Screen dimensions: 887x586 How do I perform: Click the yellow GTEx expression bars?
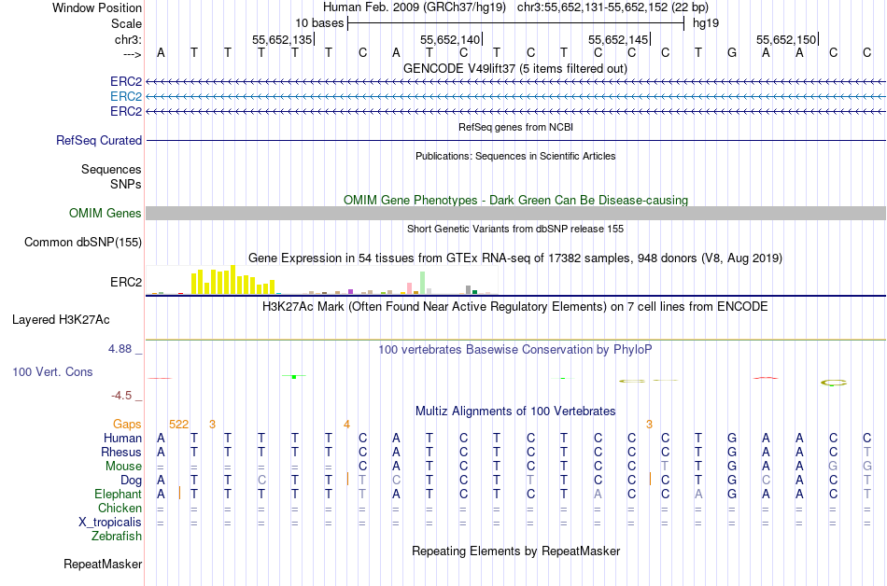coord(233,280)
